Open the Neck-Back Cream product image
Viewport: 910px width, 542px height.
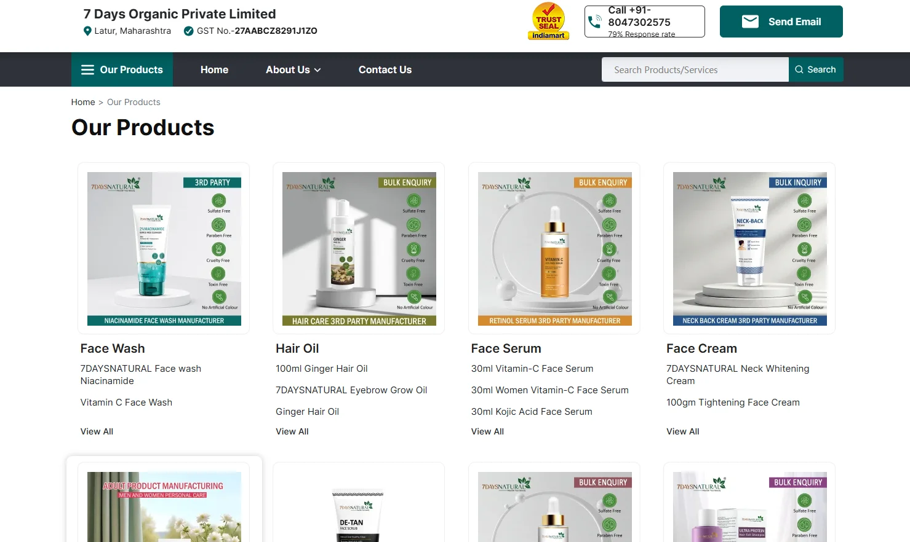point(749,248)
